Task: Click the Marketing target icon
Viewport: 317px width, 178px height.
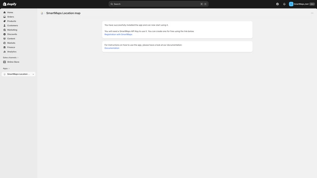Action: pyautogui.click(x=4, y=30)
